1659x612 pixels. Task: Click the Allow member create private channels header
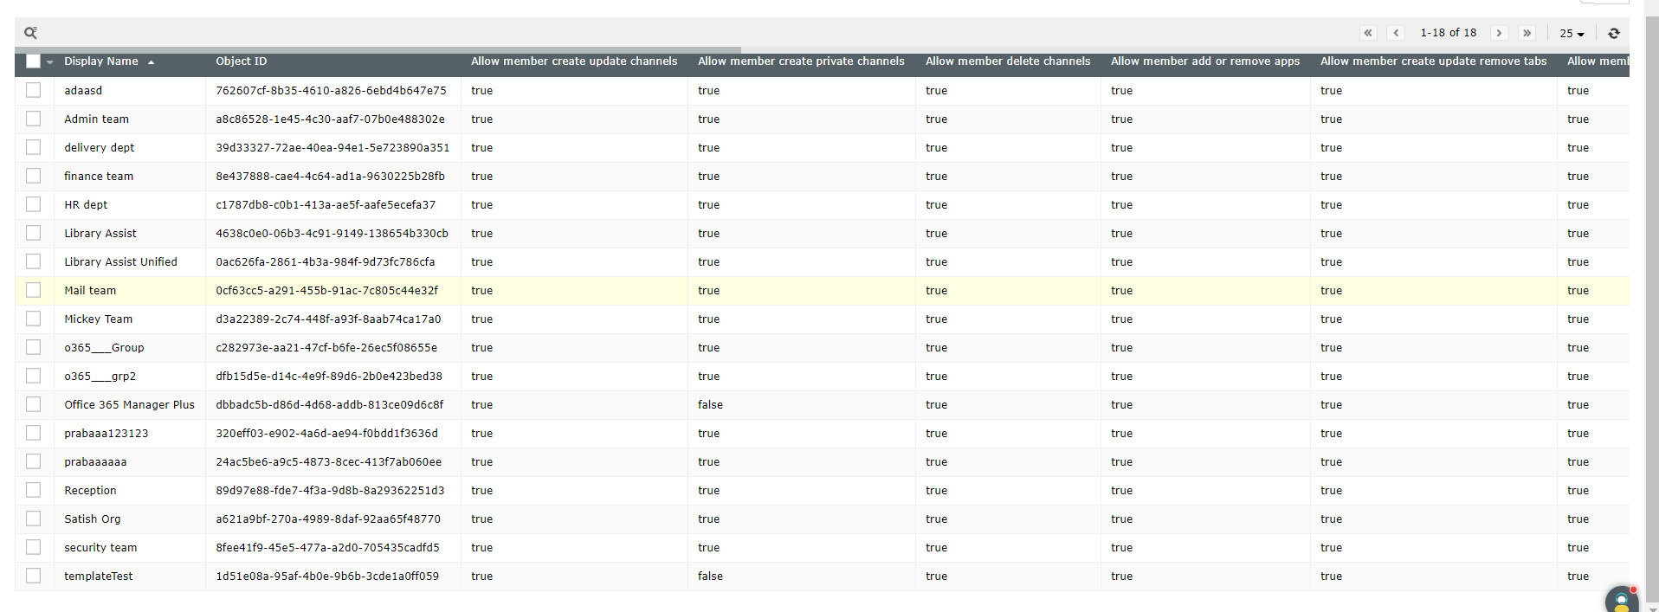tap(801, 61)
